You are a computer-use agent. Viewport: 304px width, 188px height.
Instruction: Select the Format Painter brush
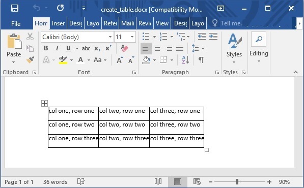[x=30, y=60]
